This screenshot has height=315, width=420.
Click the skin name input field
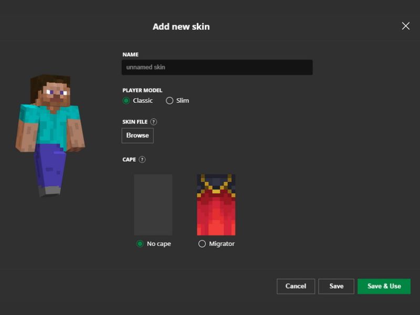217,67
